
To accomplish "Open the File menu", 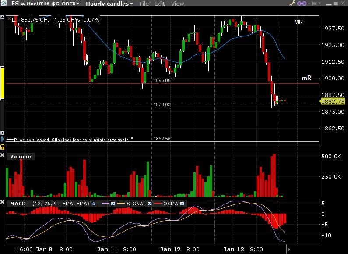I will coord(144,4).
